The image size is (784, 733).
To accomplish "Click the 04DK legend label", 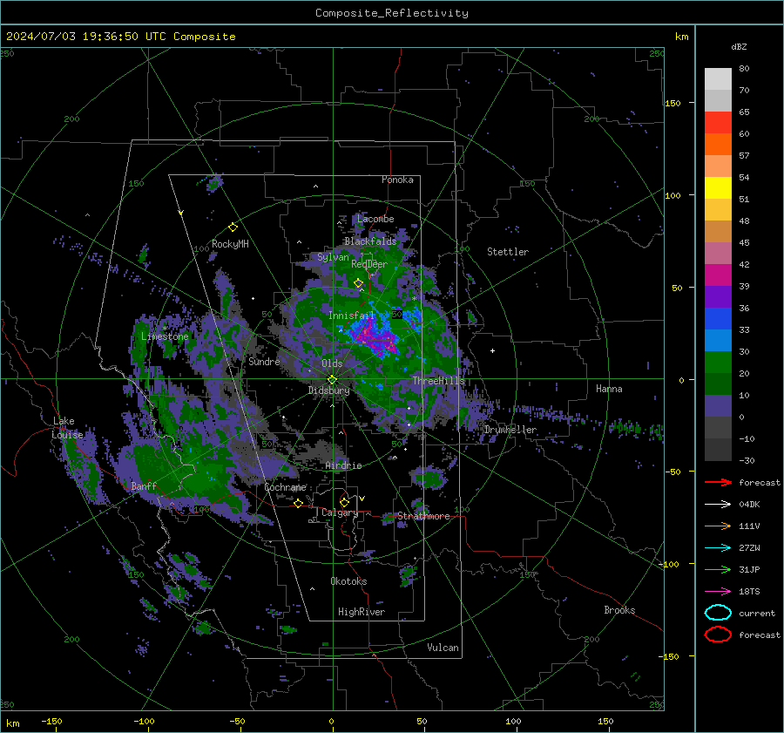I will [749, 505].
